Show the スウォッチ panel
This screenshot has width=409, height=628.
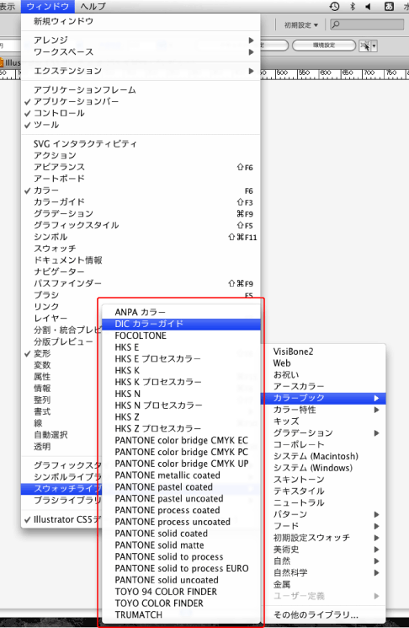click(x=141, y=249)
